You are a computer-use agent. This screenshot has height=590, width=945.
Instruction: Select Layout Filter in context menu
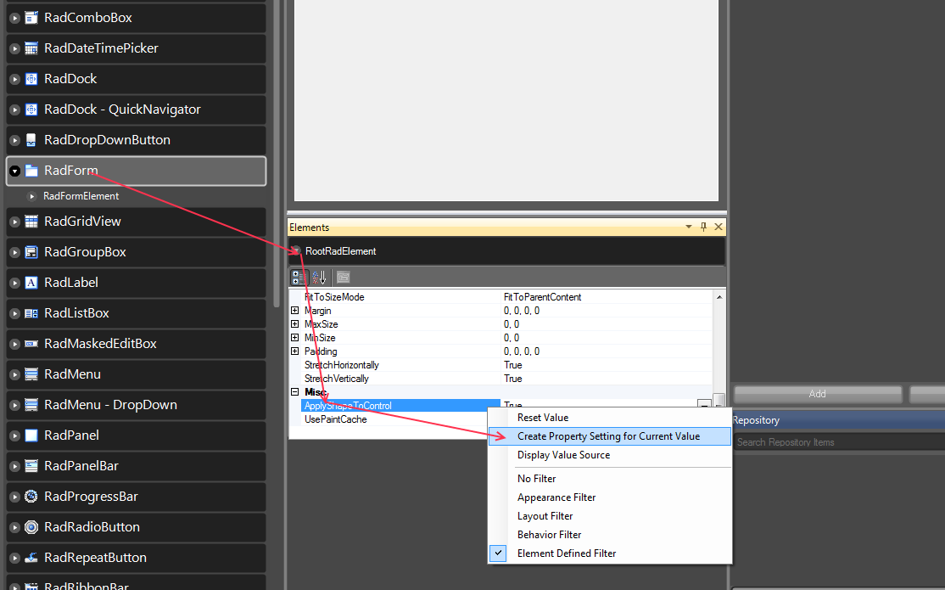pos(610,516)
